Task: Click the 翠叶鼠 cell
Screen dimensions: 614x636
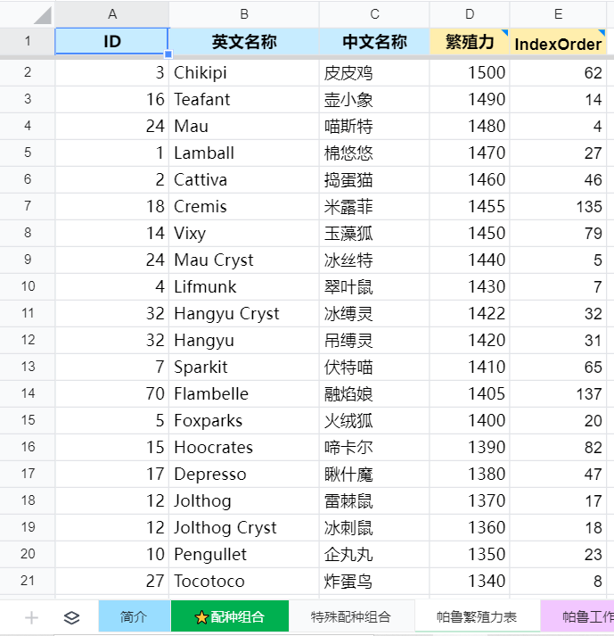Action: coord(374,286)
